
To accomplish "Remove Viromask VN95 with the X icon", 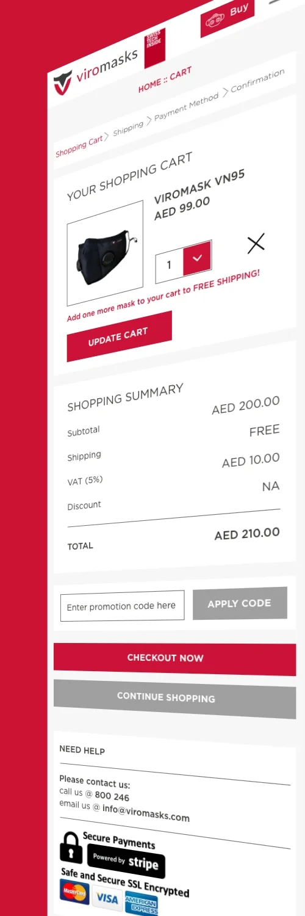I will coord(256,243).
